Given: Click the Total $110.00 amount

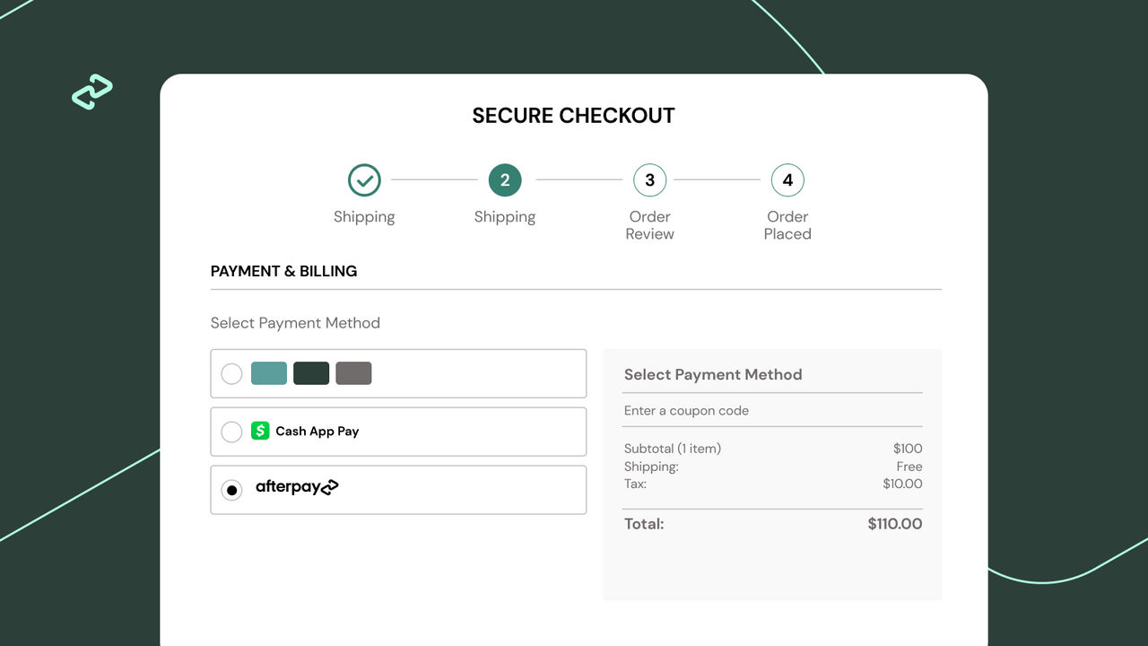Looking at the screenshot, I should (894, 523).
